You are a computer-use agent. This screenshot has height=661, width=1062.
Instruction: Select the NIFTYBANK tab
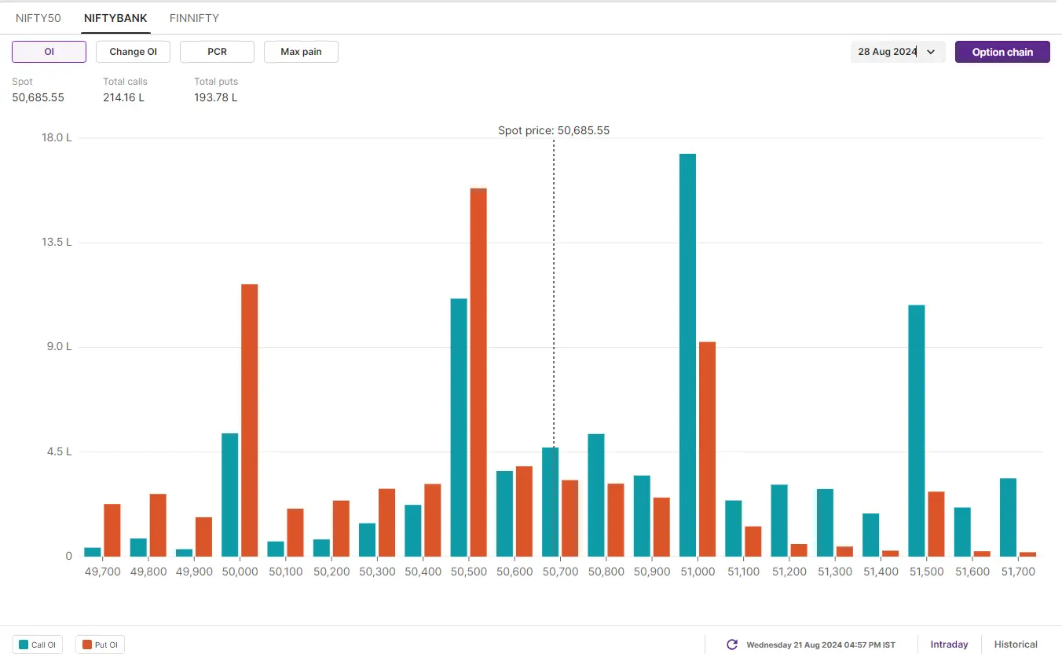(x=115, y=18)
